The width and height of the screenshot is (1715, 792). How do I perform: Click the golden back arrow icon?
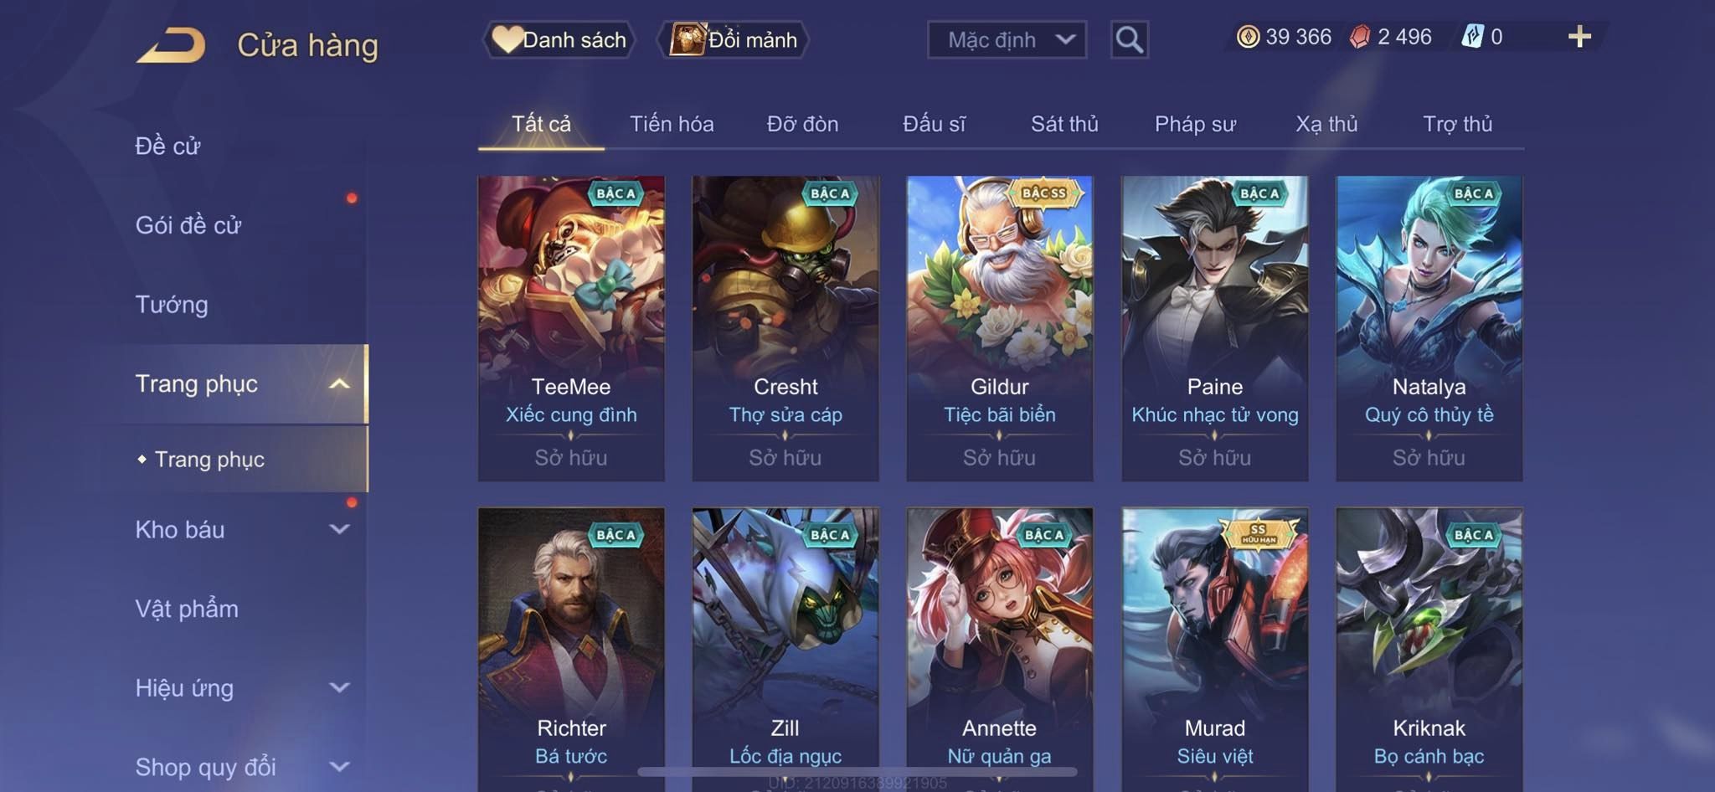tap(172, 44)
